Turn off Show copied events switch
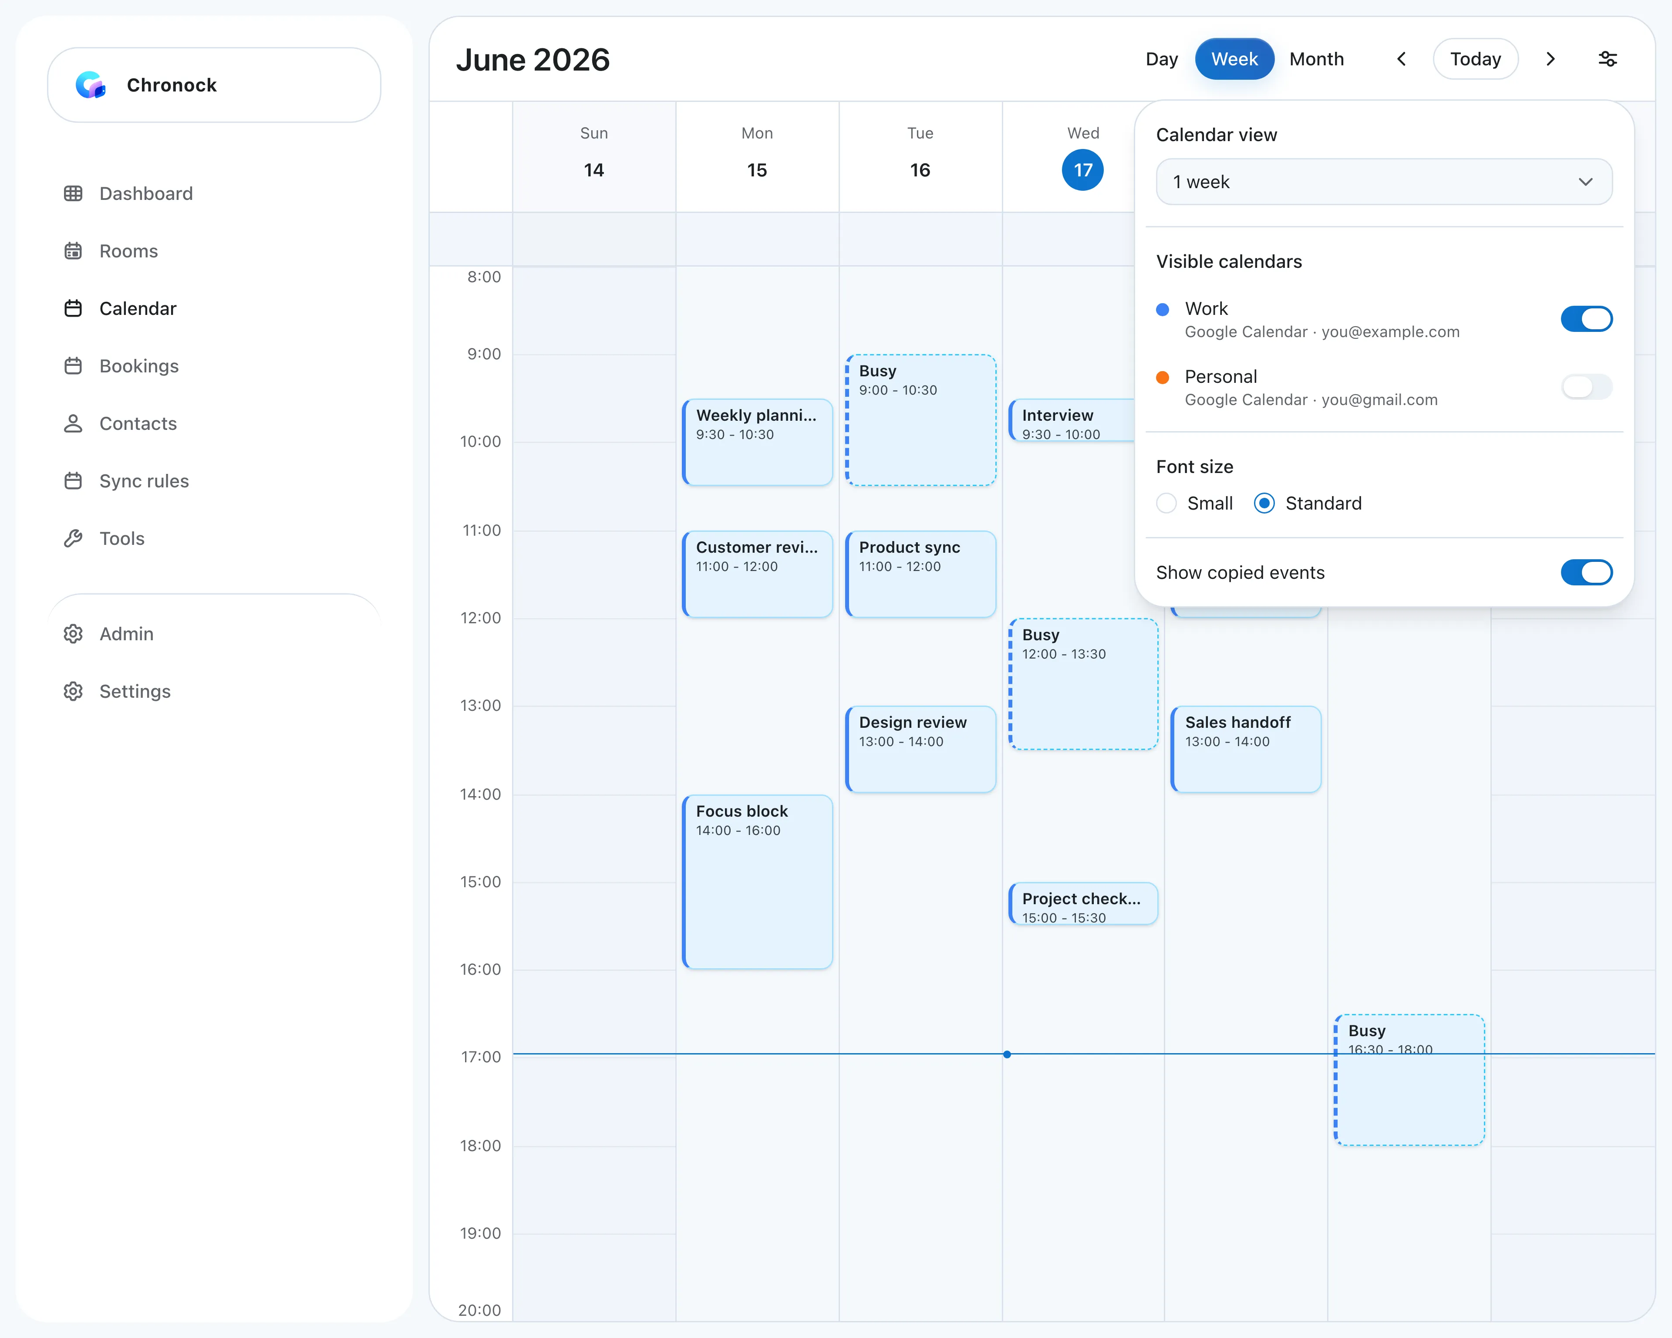 tap(1586, 572)
